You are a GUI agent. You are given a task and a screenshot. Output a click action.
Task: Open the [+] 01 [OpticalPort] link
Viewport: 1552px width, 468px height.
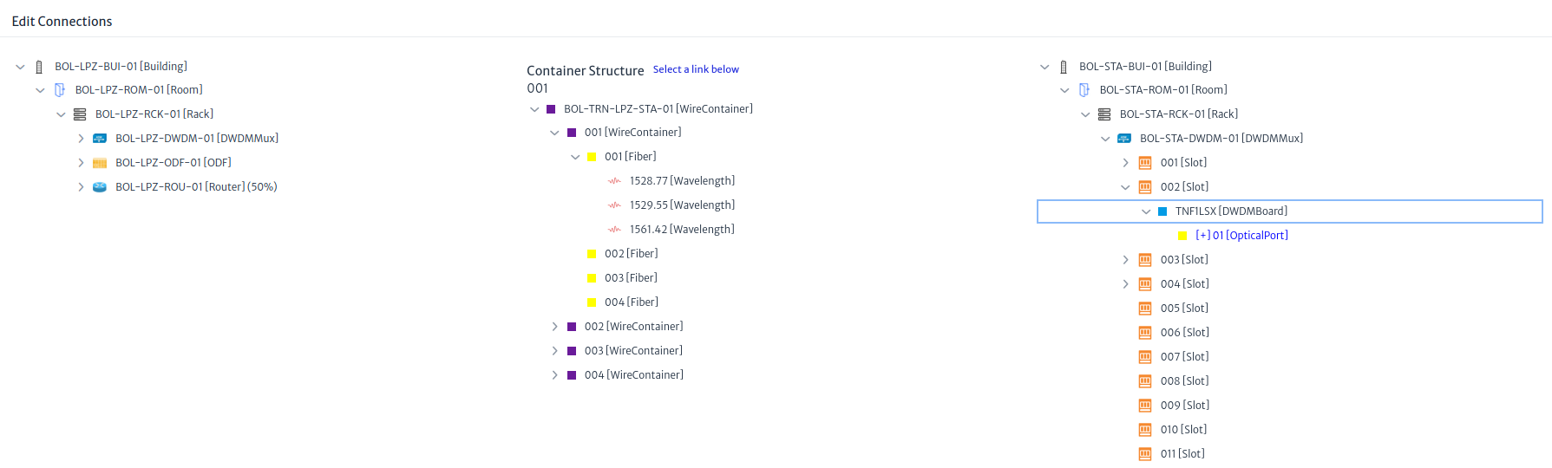coord(1241,236)
